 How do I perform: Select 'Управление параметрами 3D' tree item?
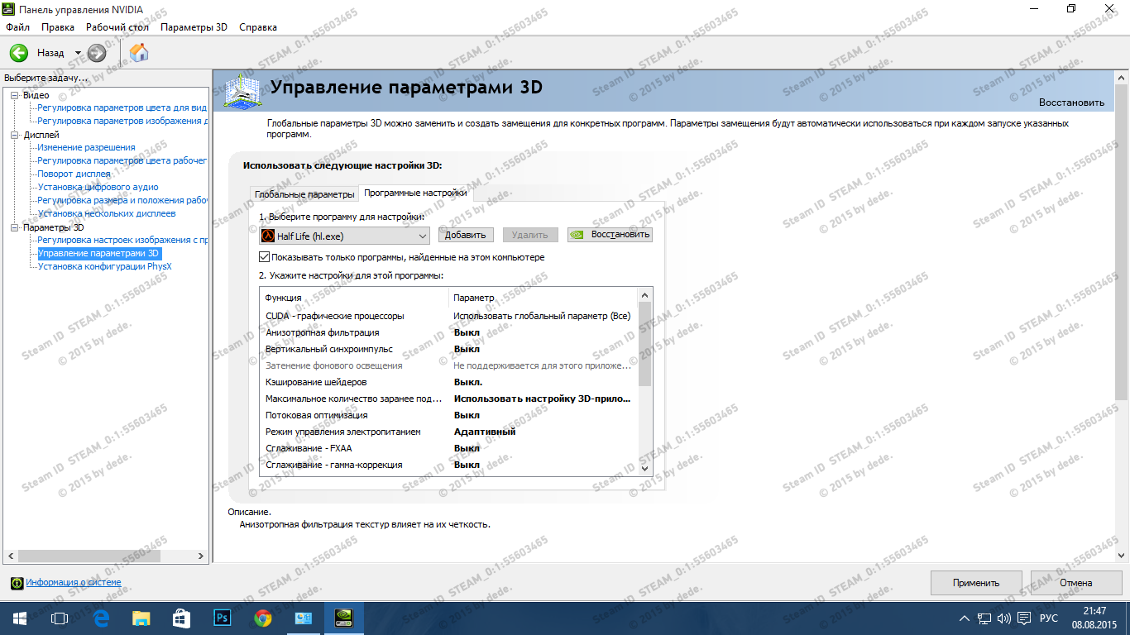98,253
